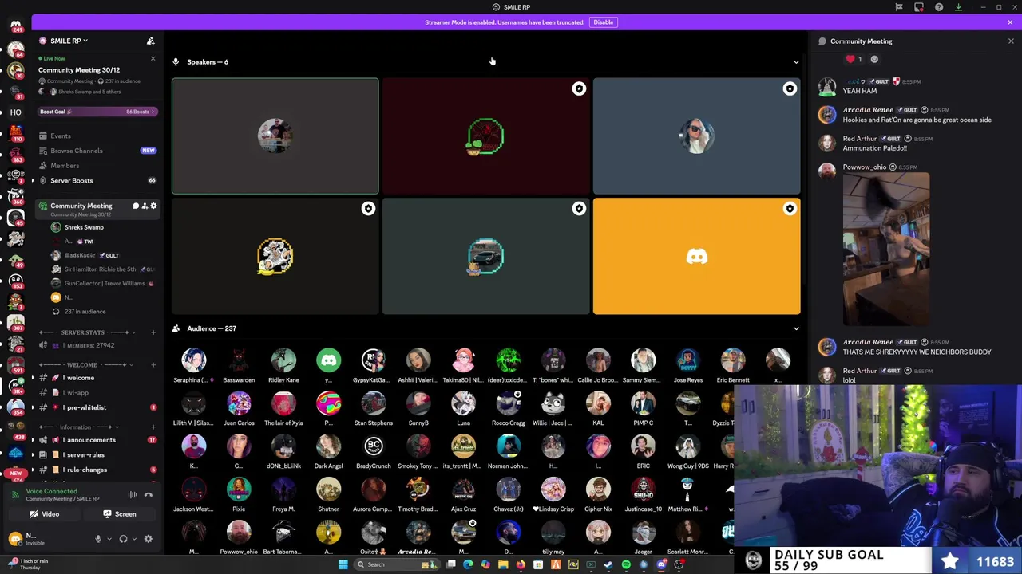Open headphone output options arrow
Viewport: 1022px width, 574px height.
point(133,539)
